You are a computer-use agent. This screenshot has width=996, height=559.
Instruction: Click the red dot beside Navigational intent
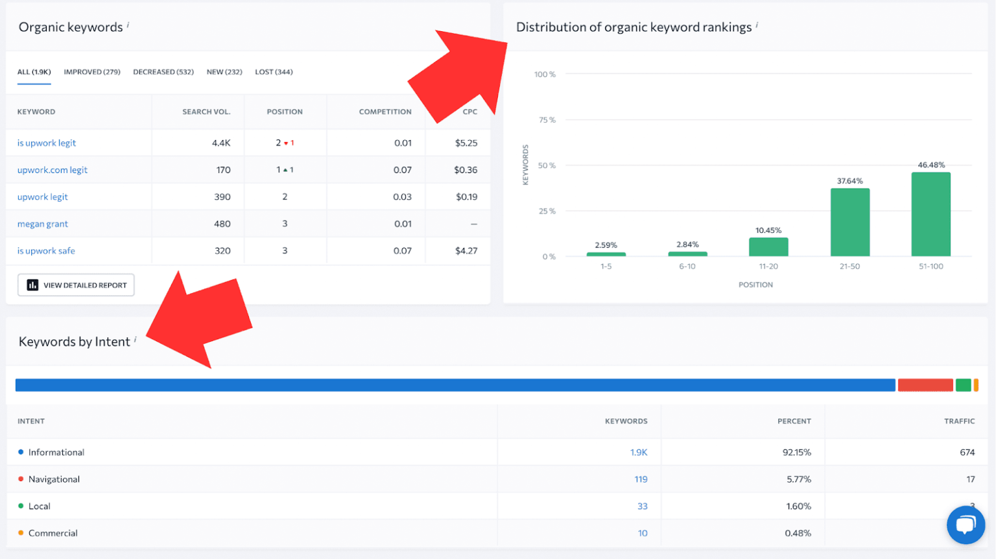[21, 479]
